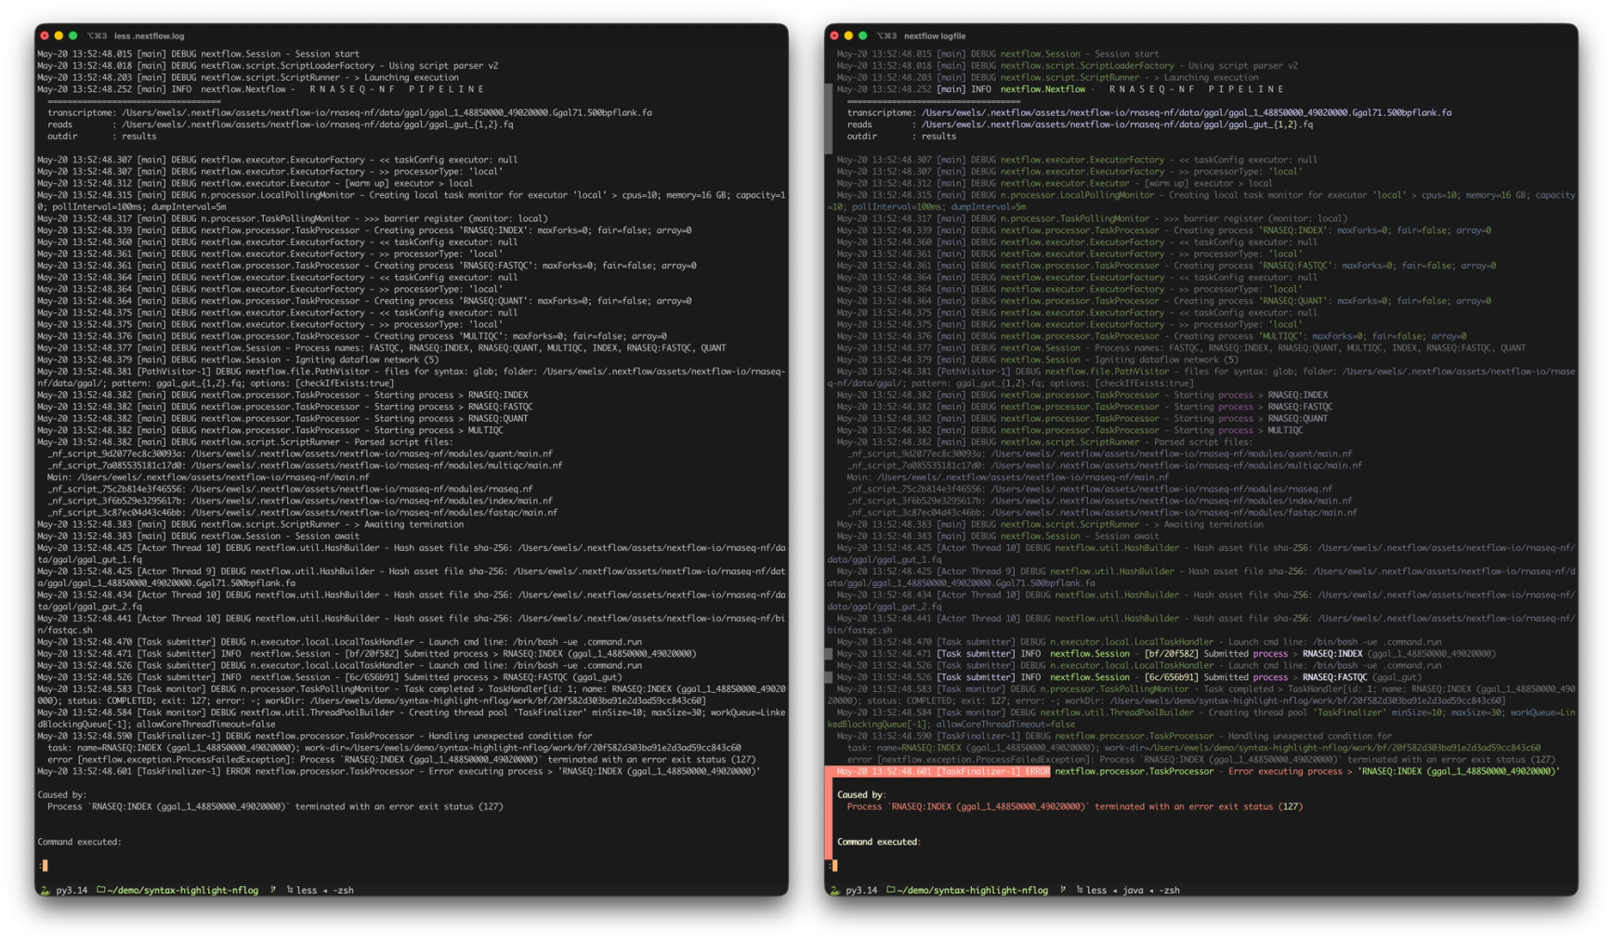
Task: Minimize the 'less .nextflow.log' terminal window
Action: (x=59, y=36)
